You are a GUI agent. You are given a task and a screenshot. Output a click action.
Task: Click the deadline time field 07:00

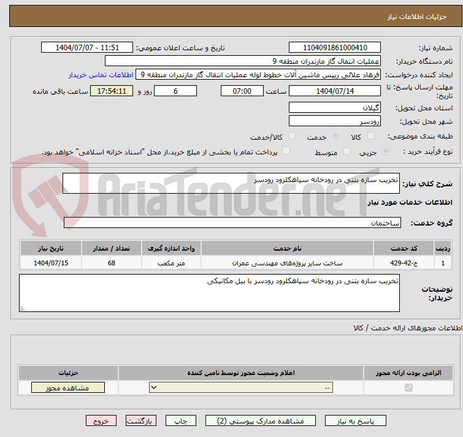(242, 91)
